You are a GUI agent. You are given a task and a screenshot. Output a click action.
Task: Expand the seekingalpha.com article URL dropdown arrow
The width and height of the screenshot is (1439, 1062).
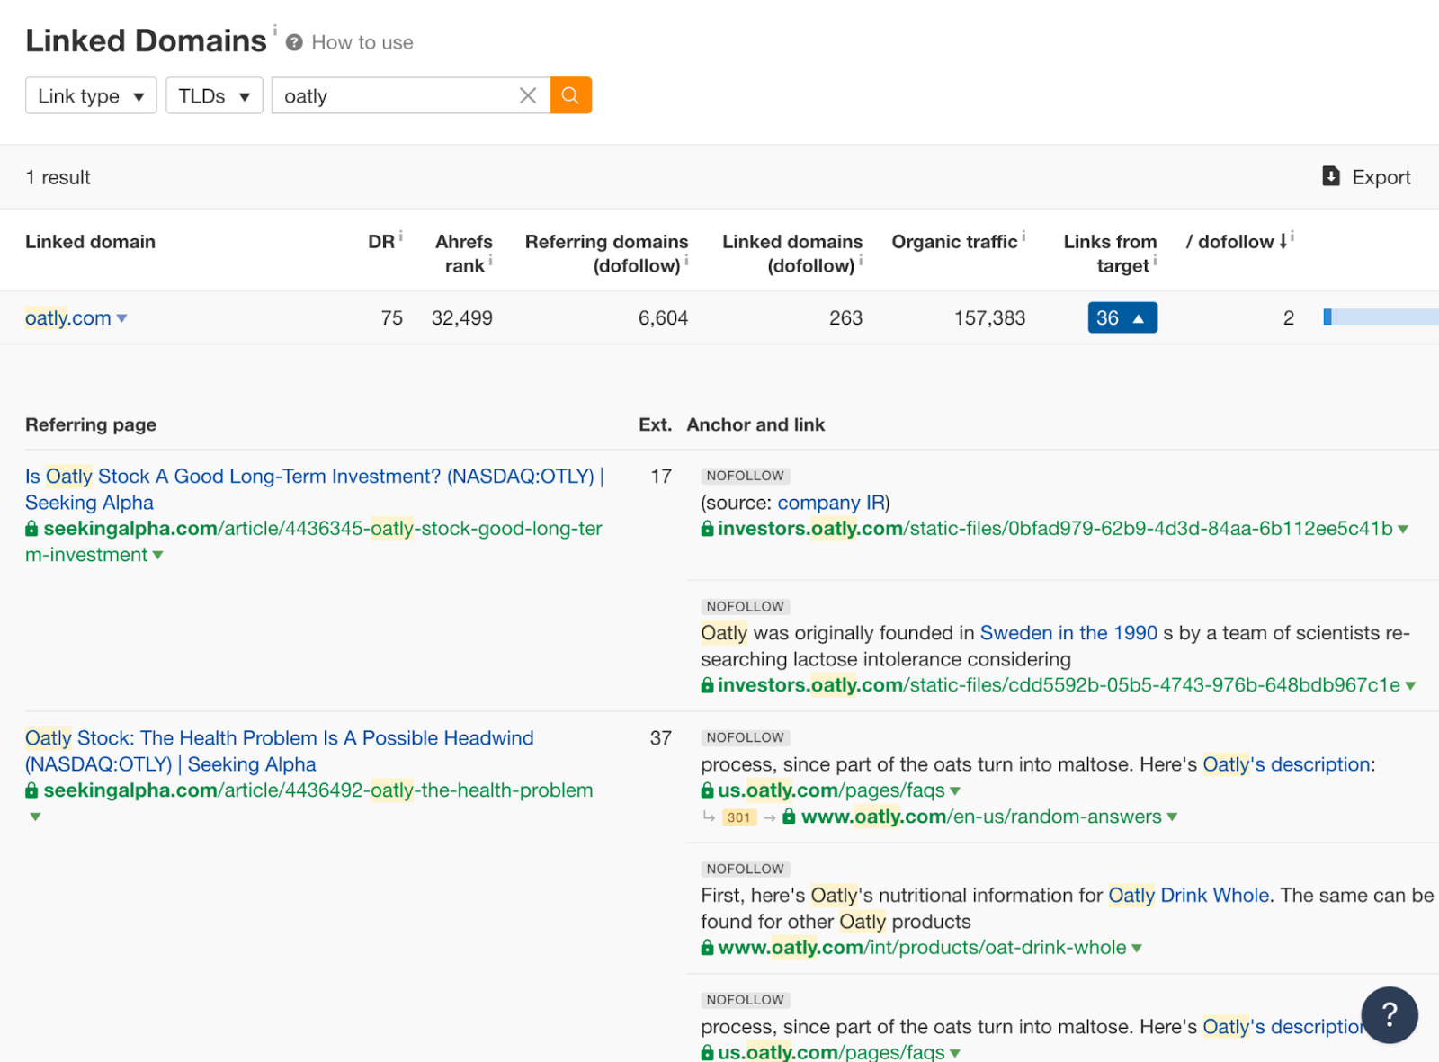click(158, 555)
